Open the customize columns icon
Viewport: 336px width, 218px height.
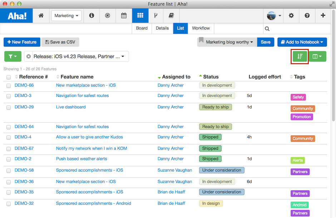(317, 56)
